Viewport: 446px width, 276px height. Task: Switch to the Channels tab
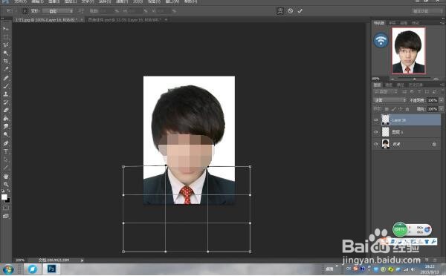coord(389,85)
